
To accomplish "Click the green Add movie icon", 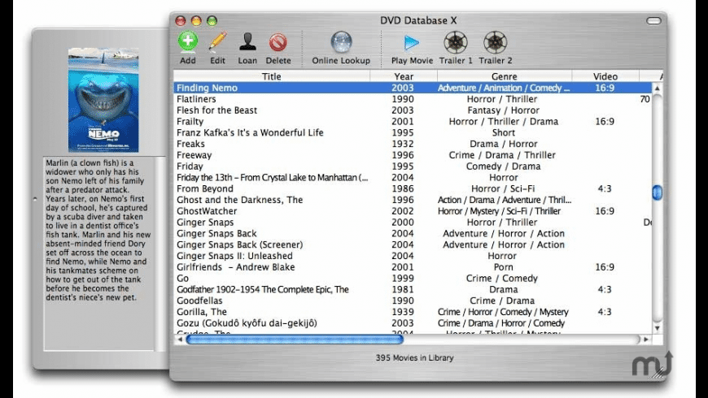I will tap(187, 42).
